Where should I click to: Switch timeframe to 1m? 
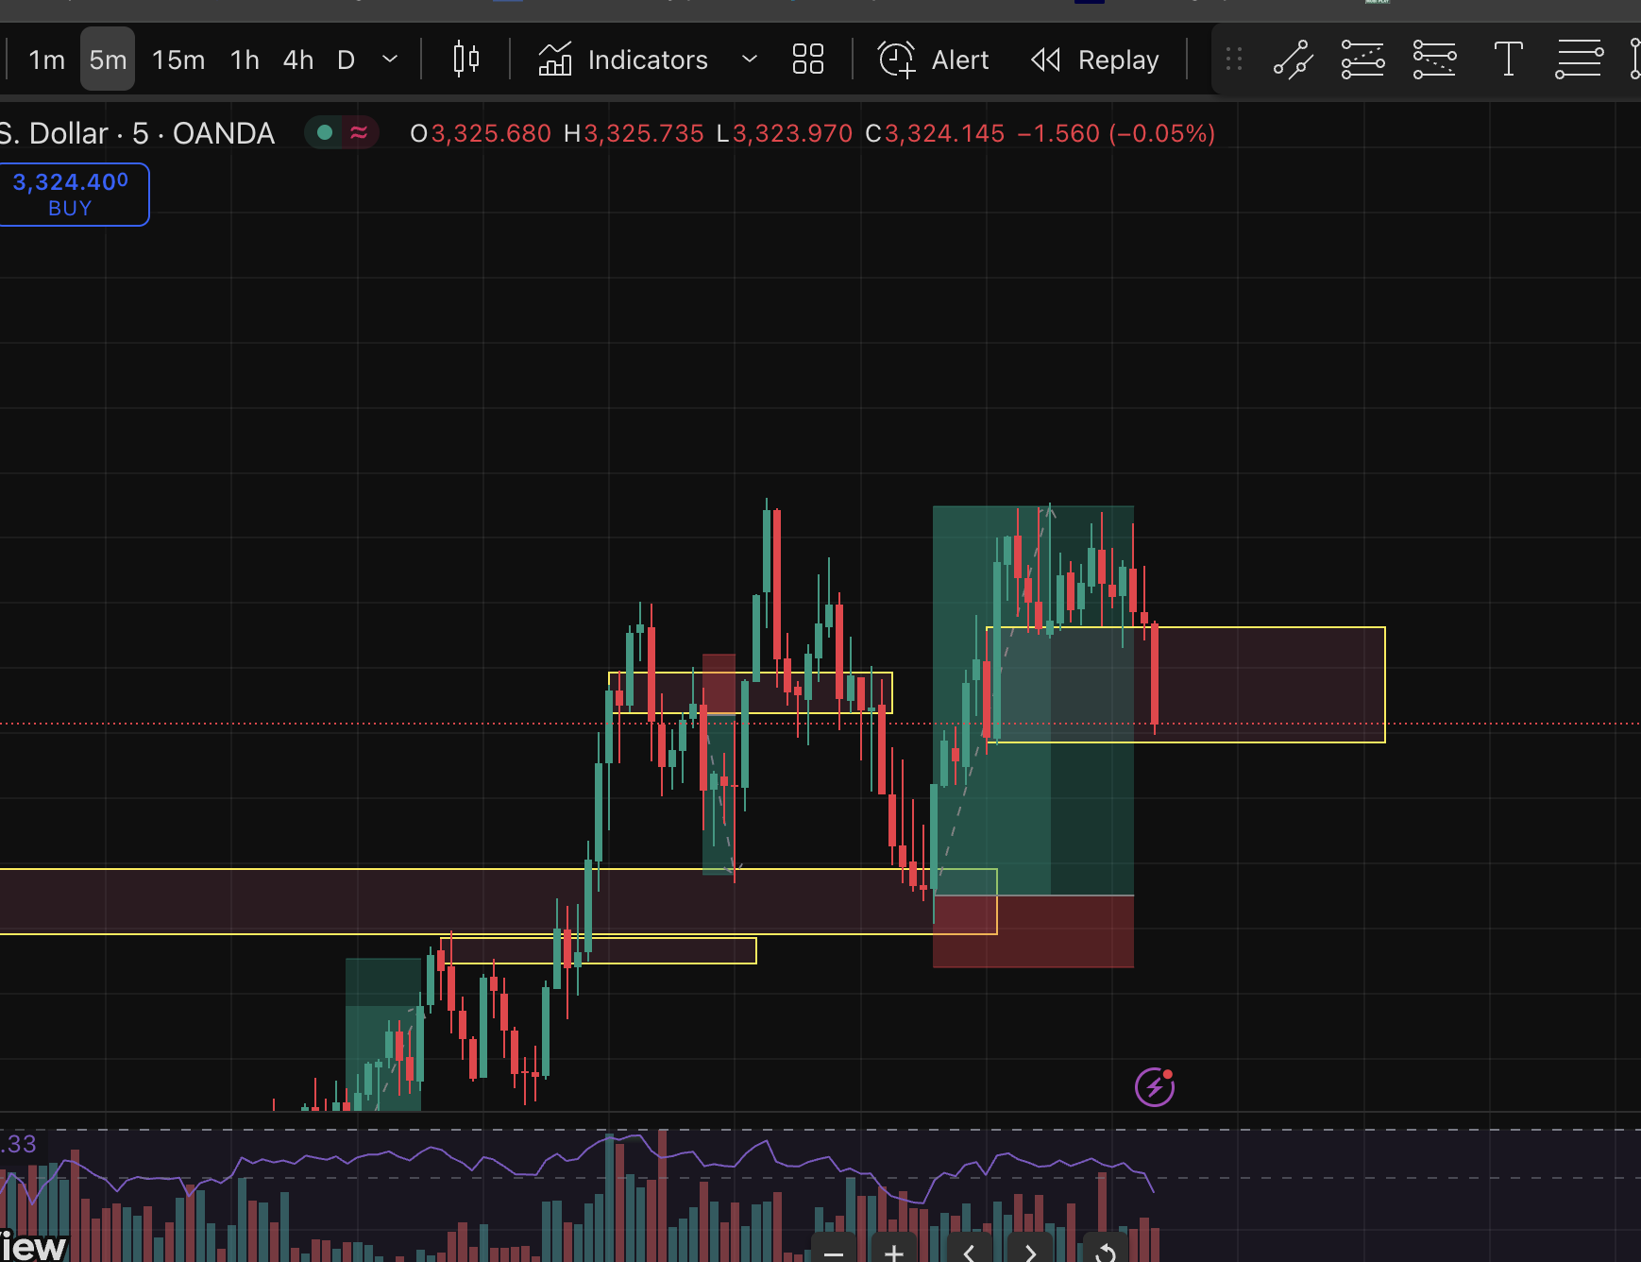(46, 60)
